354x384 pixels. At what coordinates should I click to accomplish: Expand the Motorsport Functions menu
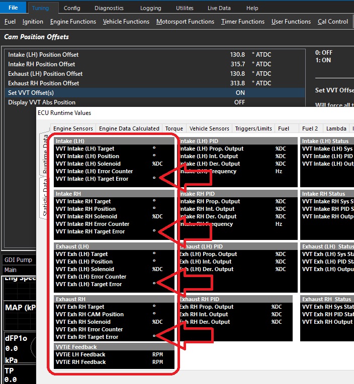click(185, 22)
